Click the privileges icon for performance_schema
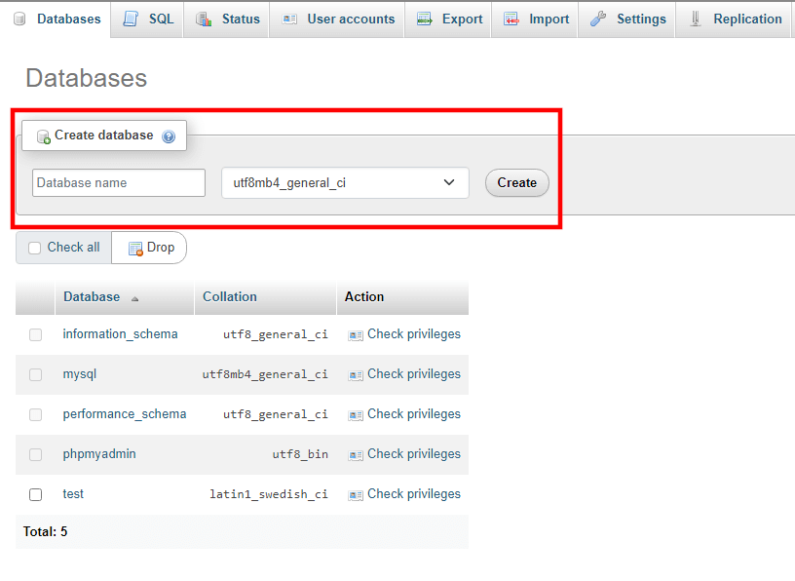Viewport: 795px width, 581px height. (356, 415)
